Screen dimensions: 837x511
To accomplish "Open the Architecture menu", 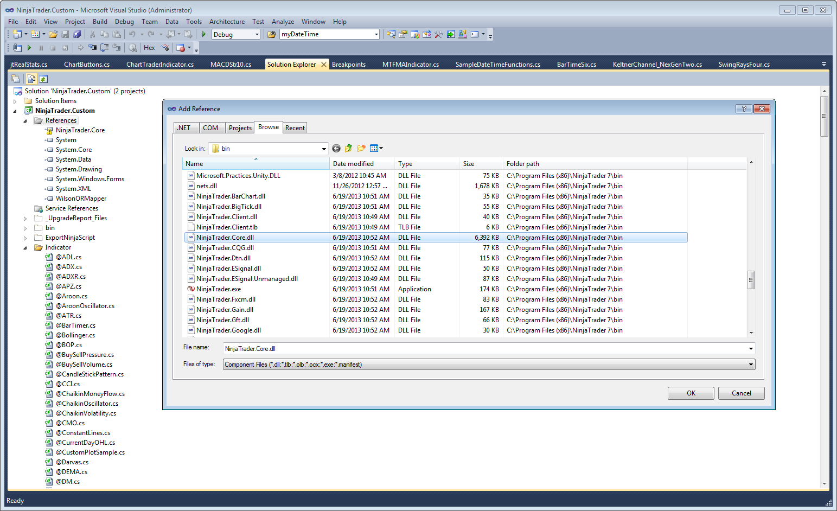I will pos(227,22).
